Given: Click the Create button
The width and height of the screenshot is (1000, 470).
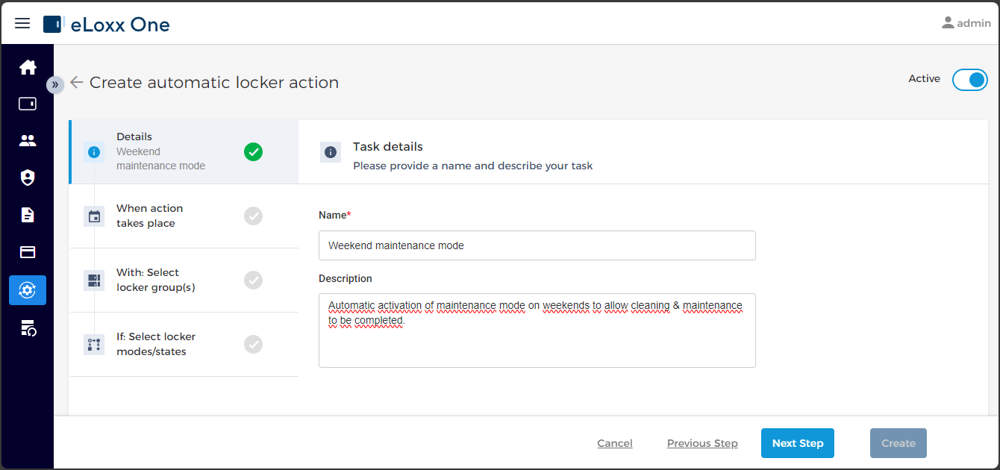Looking at the screenshot, I should pyautogui.click(x=899, y=443).
